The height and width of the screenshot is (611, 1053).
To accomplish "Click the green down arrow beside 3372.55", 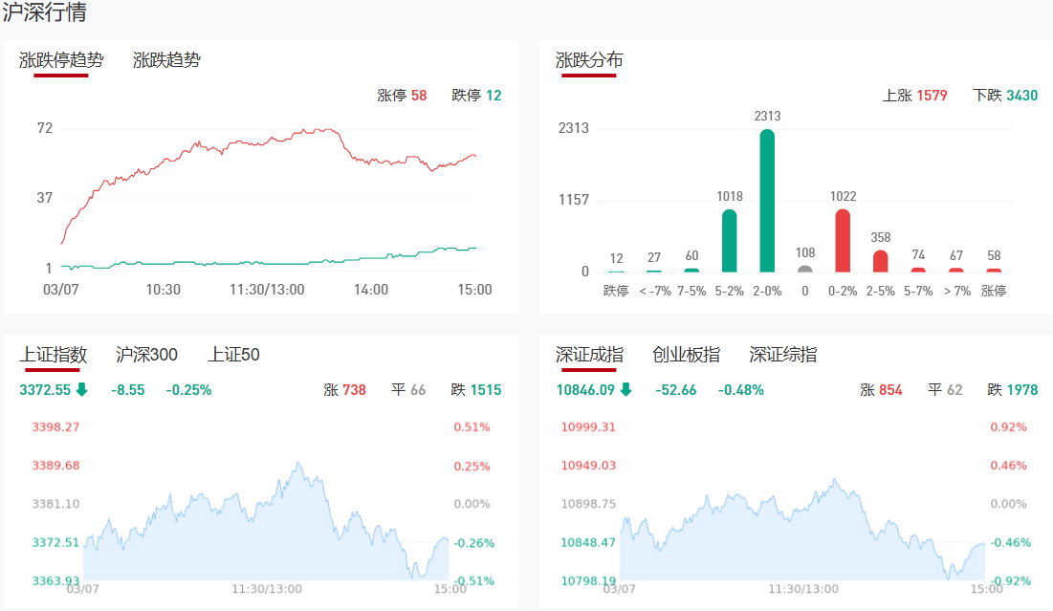I will (81, 389).
